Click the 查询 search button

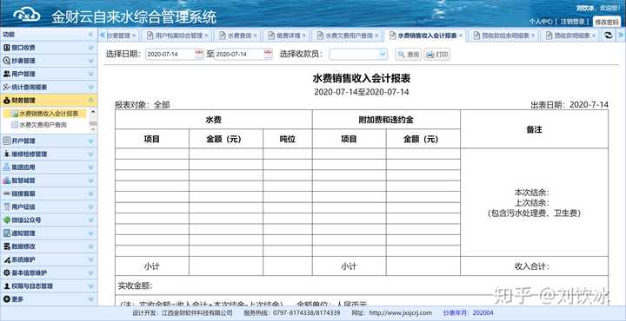pyautogui.click(x=408, y=54)
